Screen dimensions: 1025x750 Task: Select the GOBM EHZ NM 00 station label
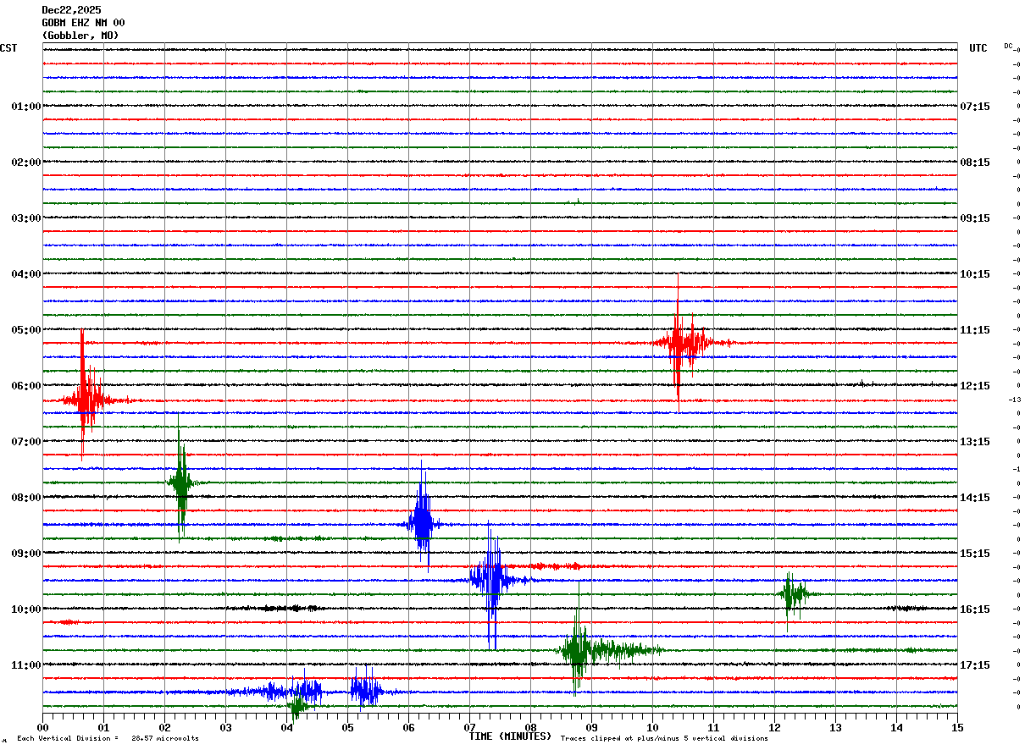pyautogui.click(x=83, y=23)
